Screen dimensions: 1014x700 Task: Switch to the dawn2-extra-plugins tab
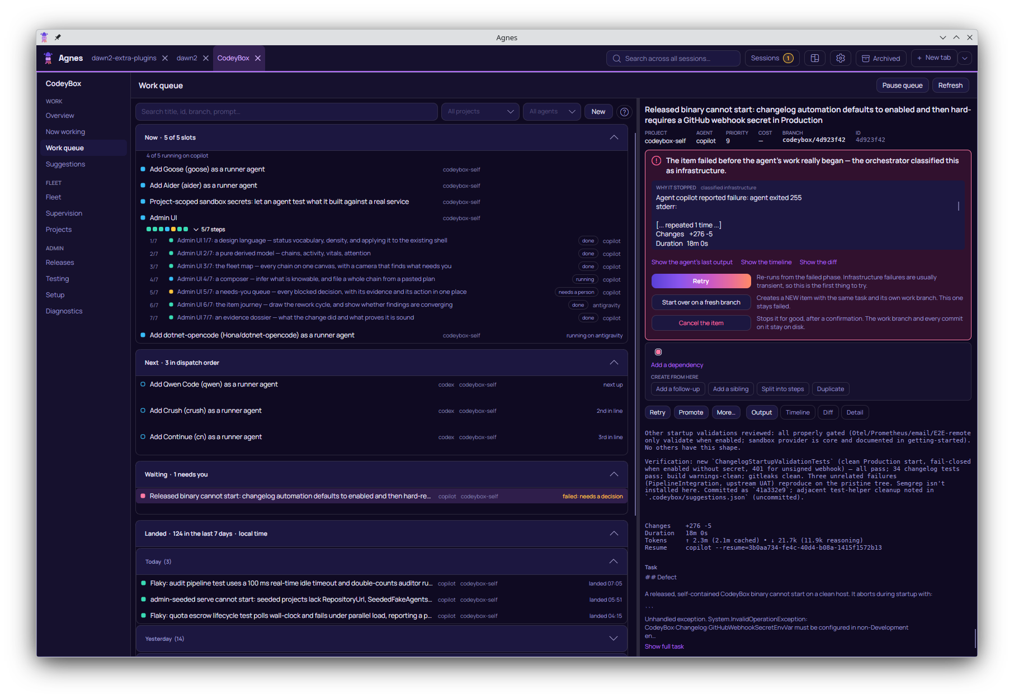coord(124,58)
